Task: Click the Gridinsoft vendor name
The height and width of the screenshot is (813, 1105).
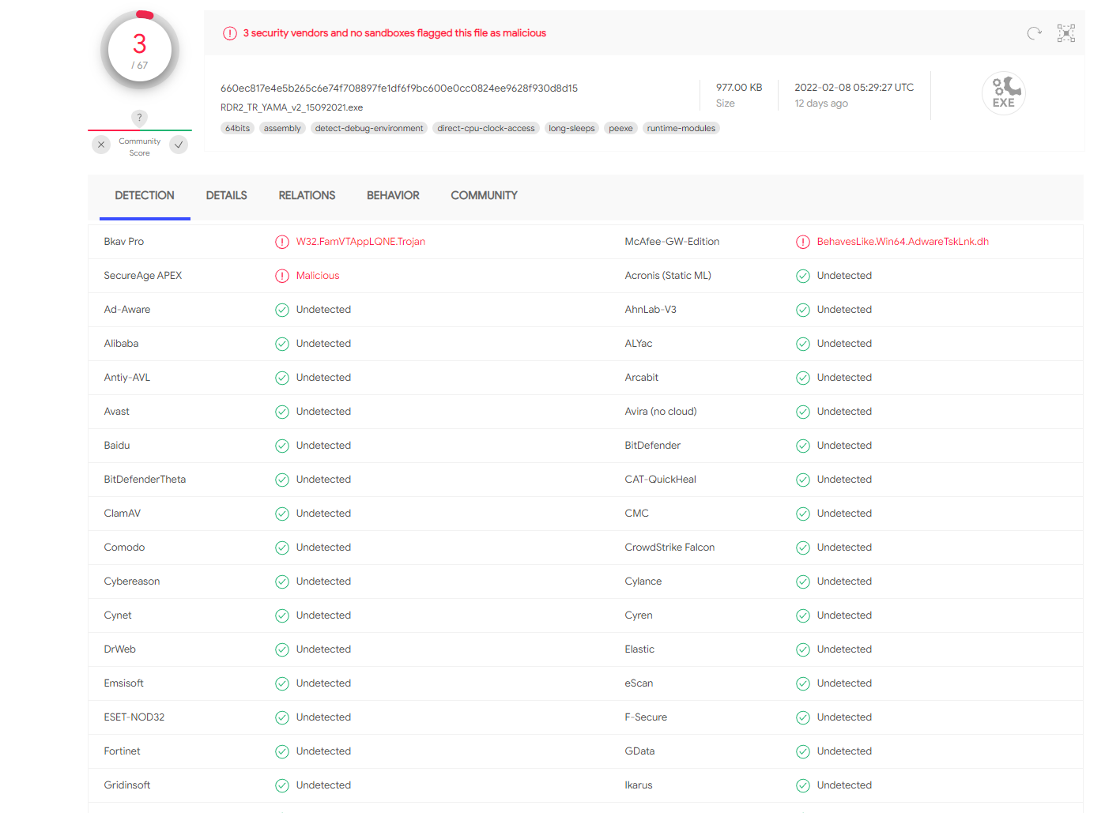Action: pos(127,785)
